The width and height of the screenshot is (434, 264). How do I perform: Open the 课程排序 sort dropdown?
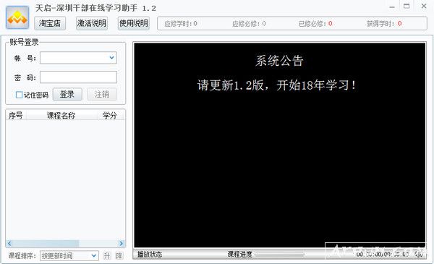tap(69, 256)
